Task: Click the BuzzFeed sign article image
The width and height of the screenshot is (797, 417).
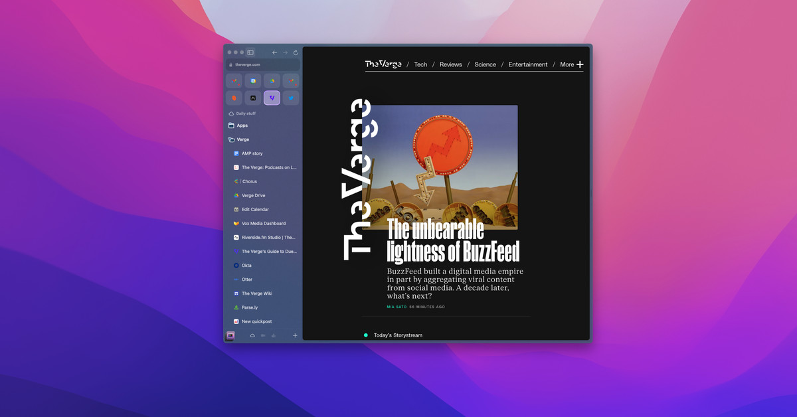Action: tap(440, 167)
